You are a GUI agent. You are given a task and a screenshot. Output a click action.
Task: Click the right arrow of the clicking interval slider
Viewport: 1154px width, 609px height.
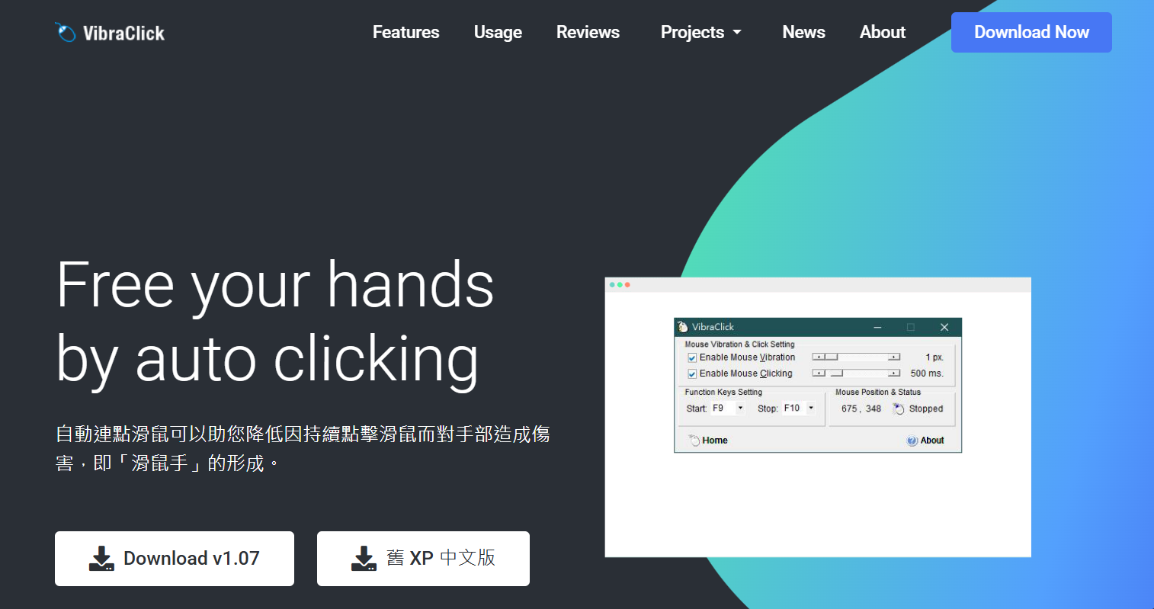pos(894,373)
